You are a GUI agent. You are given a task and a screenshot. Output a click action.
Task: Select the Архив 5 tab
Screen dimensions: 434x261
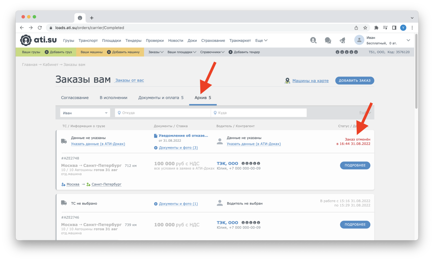click(x=203, y=98)
